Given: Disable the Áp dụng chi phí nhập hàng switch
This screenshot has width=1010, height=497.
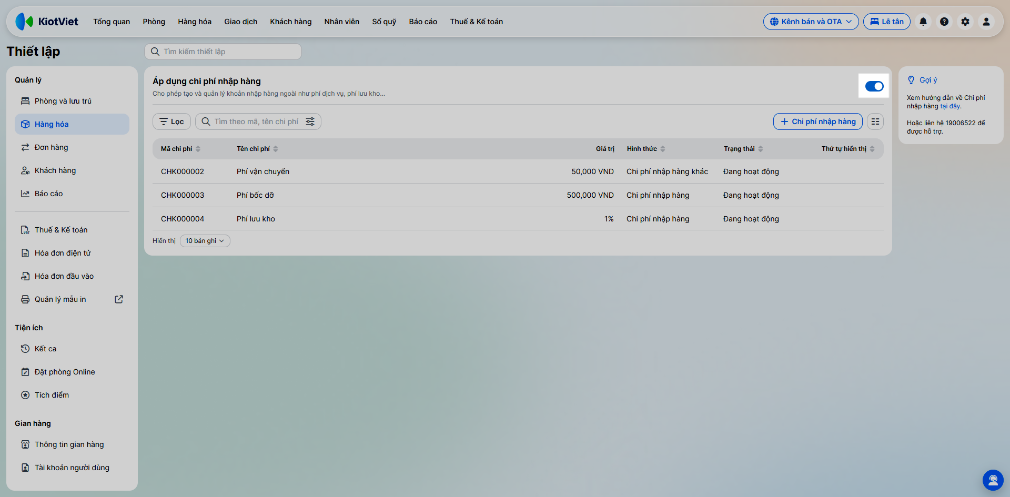Looking at the screenshot, I should (874, 86).
